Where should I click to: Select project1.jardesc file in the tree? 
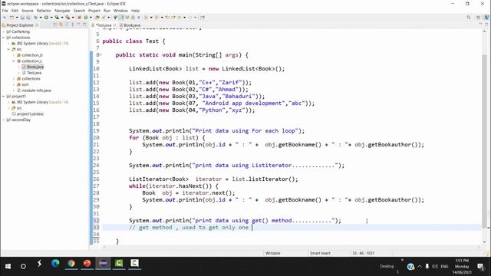click(x=28, y=114)
